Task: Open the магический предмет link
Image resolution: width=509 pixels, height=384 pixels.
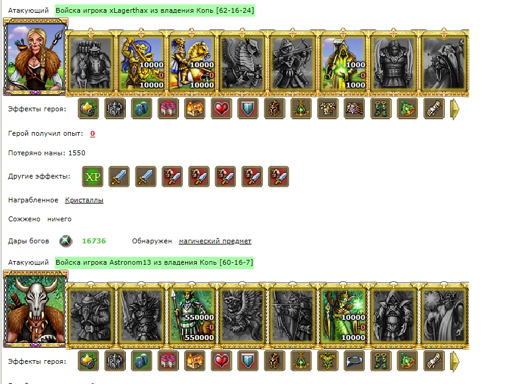Action: (x=215, y=241)
